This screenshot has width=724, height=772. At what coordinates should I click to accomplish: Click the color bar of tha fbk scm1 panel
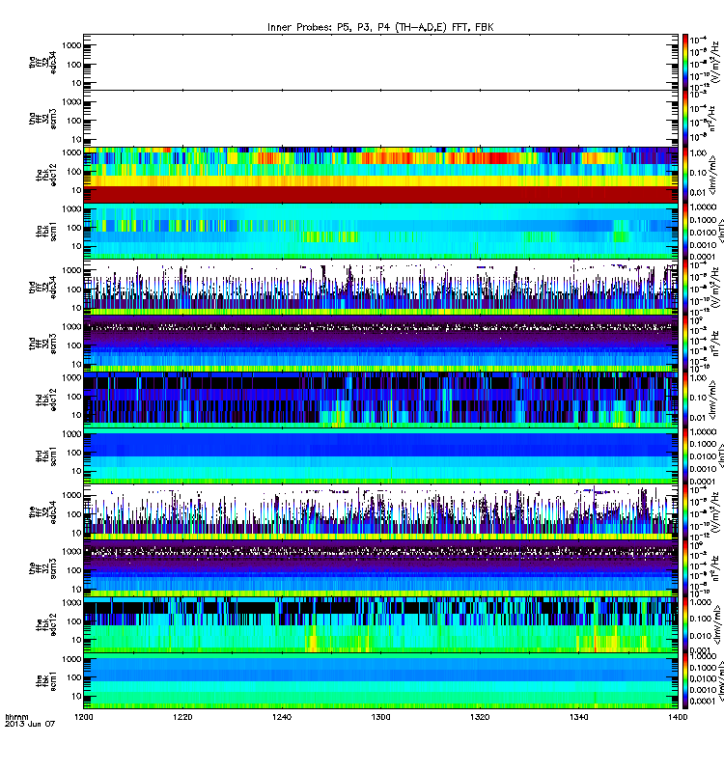(x=685, y=231)
